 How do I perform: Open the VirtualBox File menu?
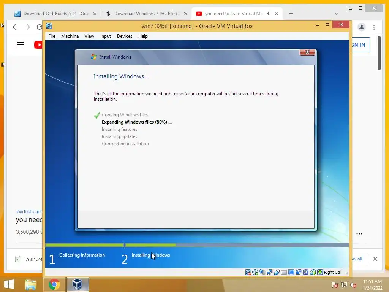point(52,36)
